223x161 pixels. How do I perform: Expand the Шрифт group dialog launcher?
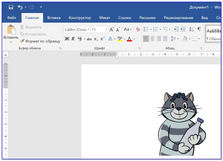click(139, 48)
